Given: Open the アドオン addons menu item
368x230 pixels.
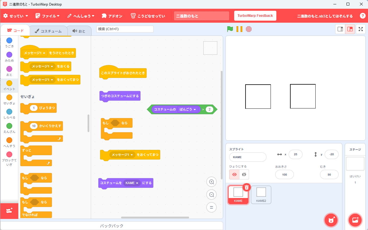Looking at the screenshot, I should coord(112,16).
